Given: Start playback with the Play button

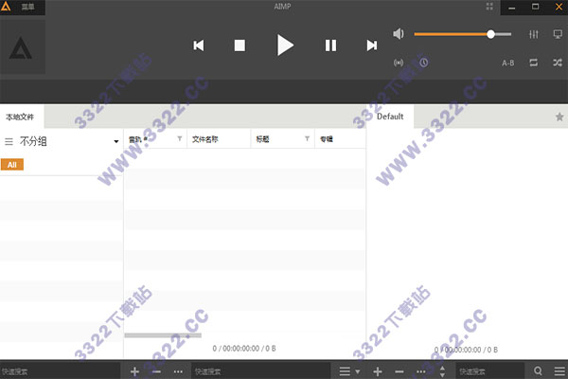Looking at the screenshot, I should coord(285,45).
